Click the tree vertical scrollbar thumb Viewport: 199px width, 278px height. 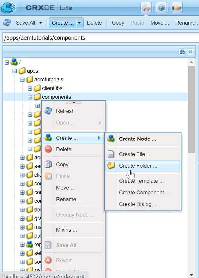click(x=192, y=110)
